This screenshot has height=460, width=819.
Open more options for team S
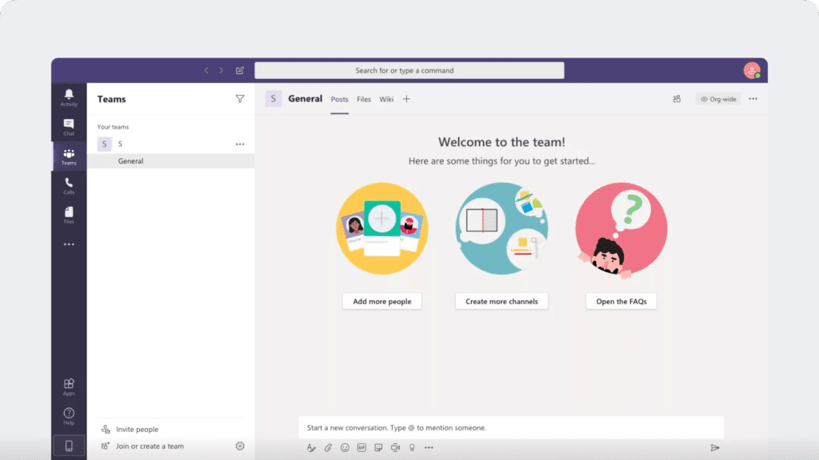click(x=240, y=144)
